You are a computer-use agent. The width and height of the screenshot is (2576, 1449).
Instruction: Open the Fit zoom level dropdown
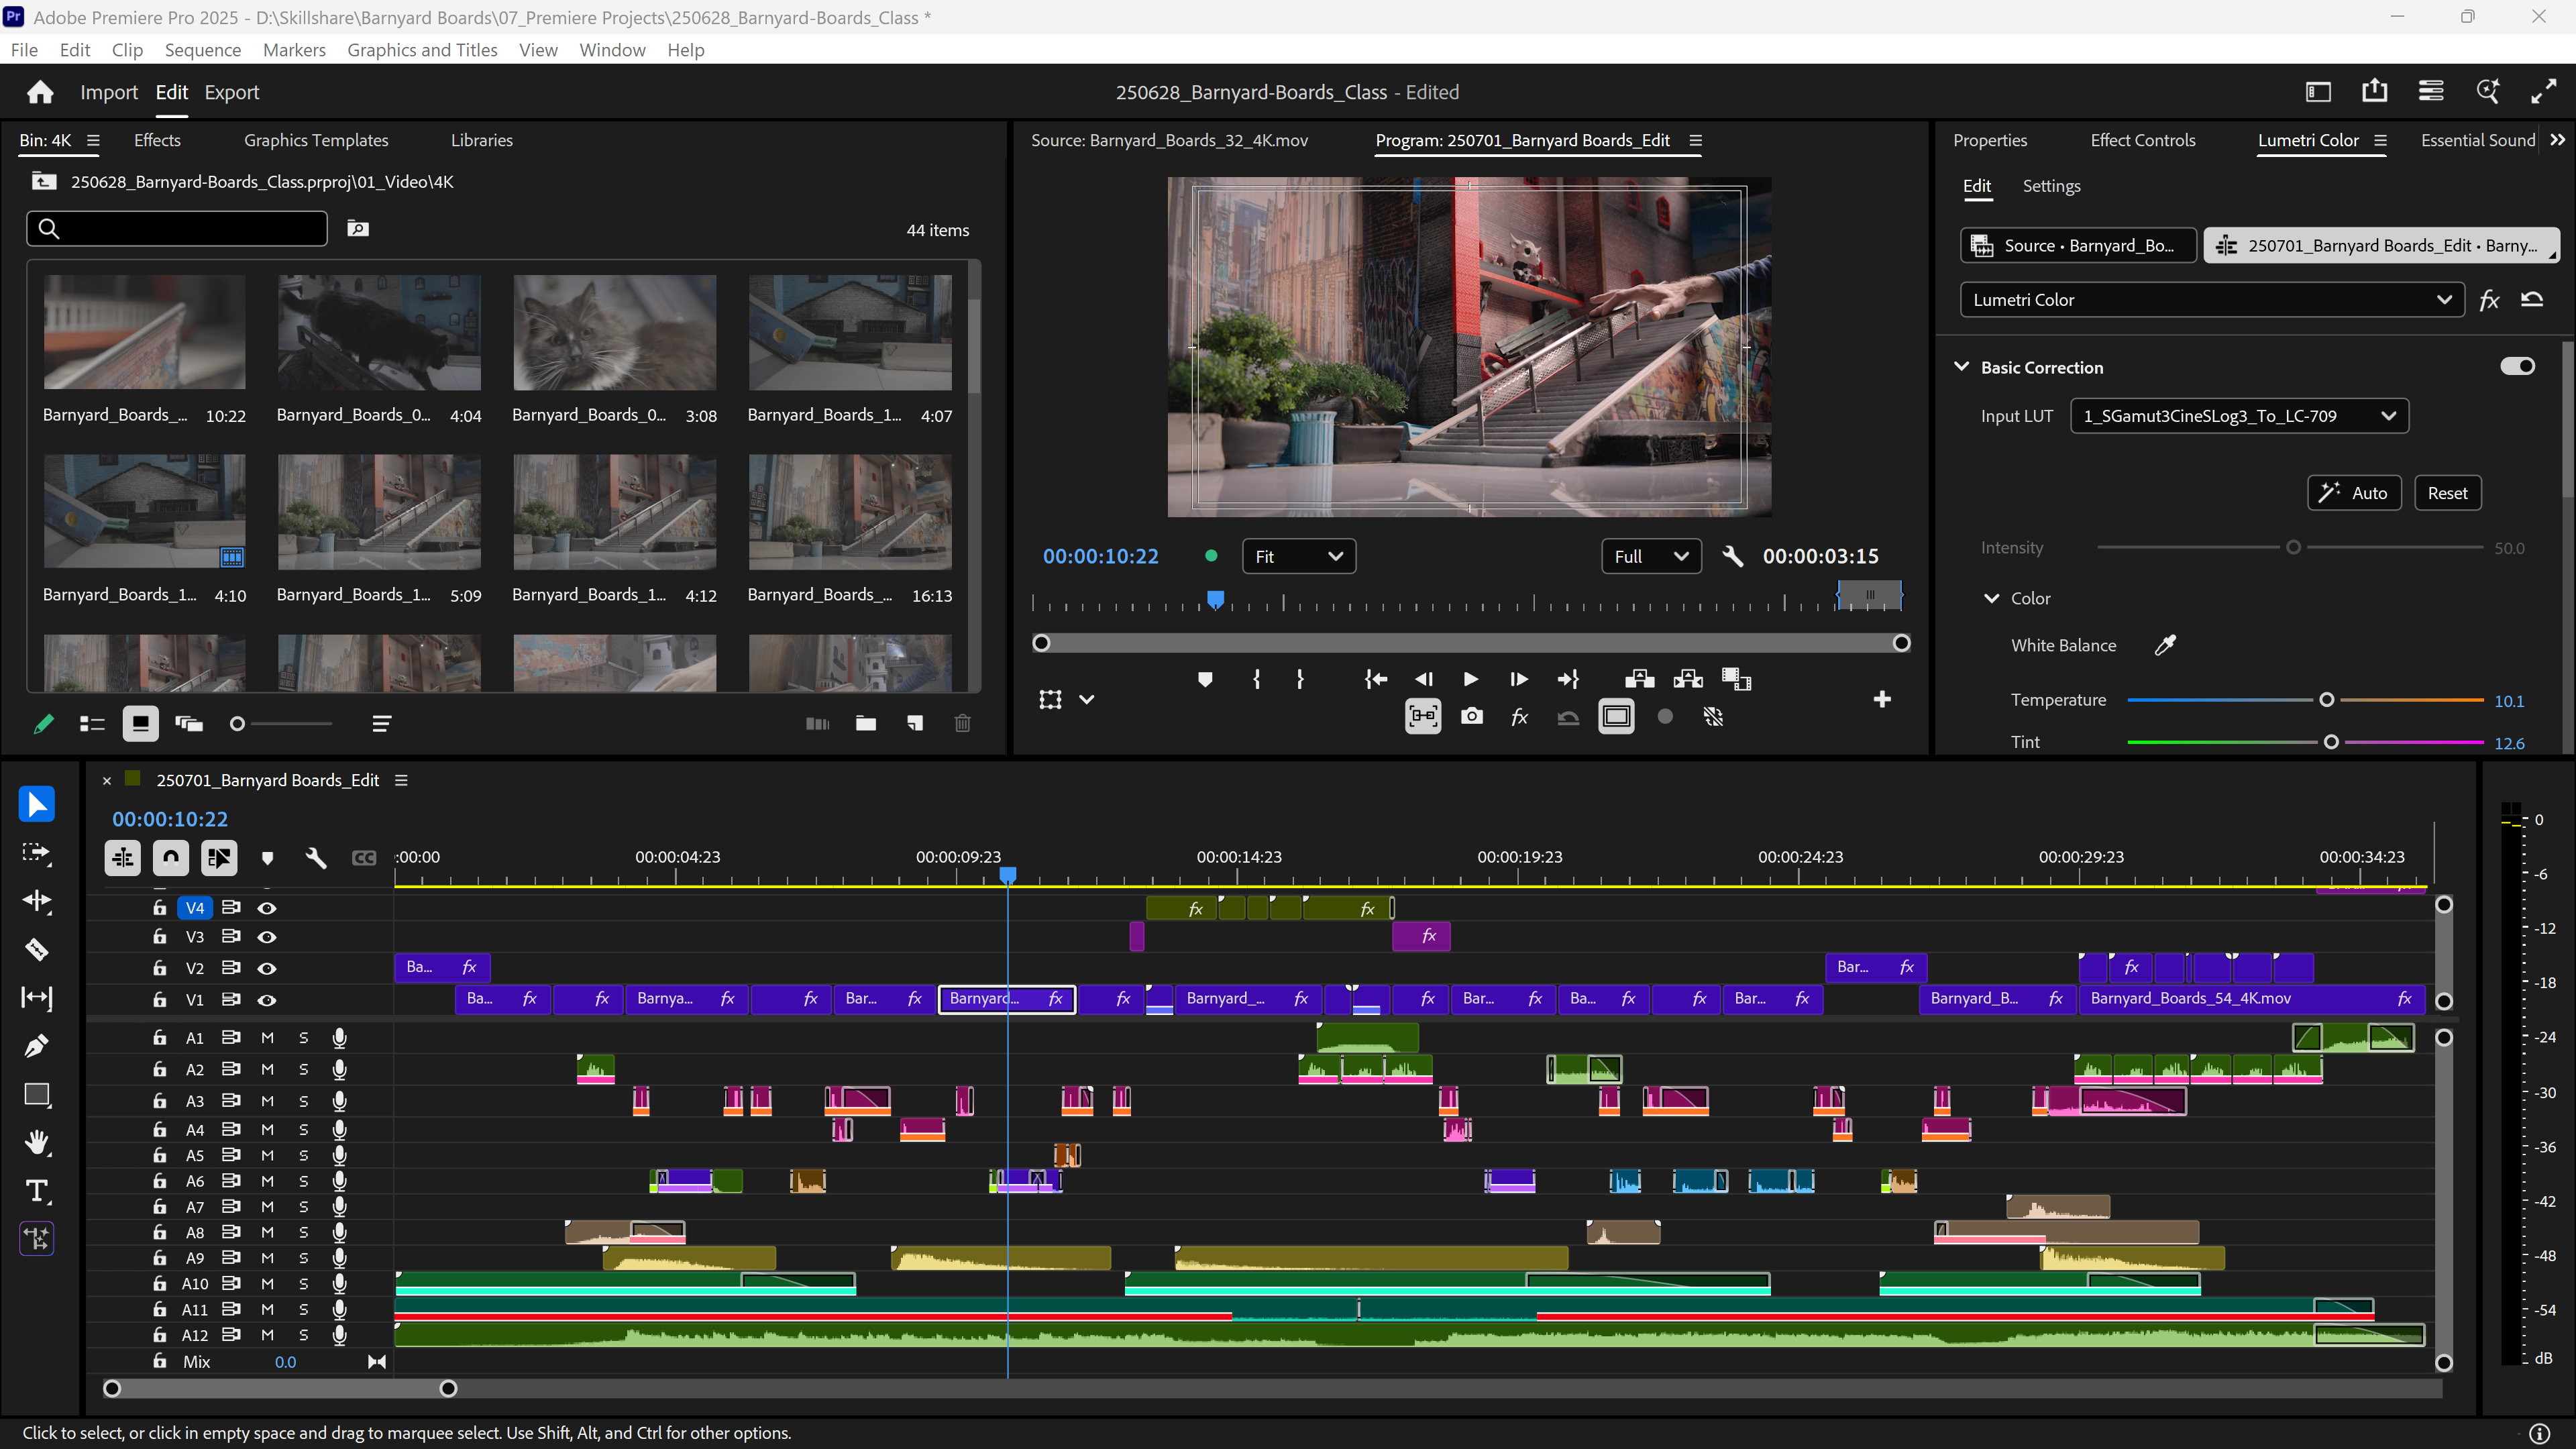(x=1299, y=556)
